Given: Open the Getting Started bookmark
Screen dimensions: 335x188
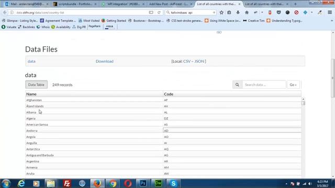Looking at the screenshot, I should point(114,21).
